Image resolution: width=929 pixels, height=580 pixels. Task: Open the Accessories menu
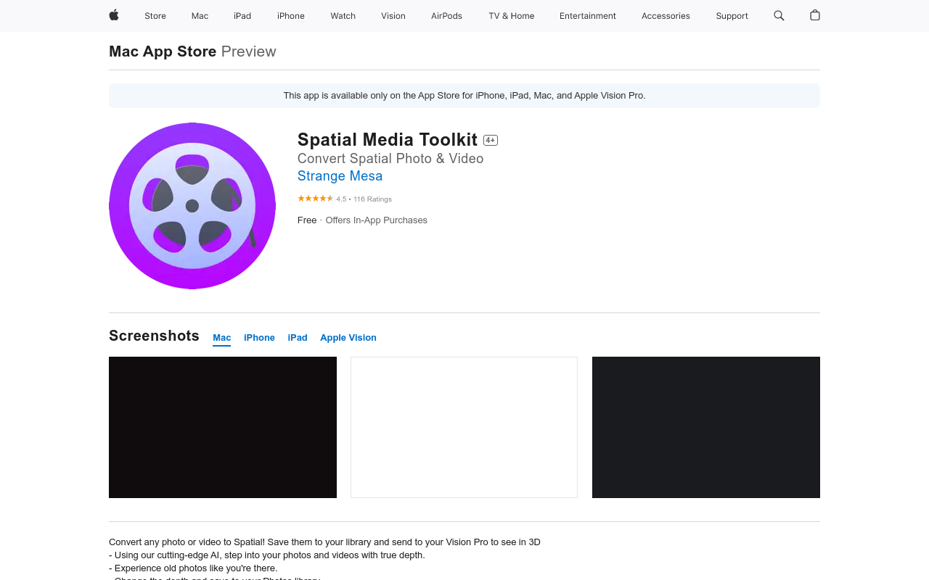[x=666, y=16]
